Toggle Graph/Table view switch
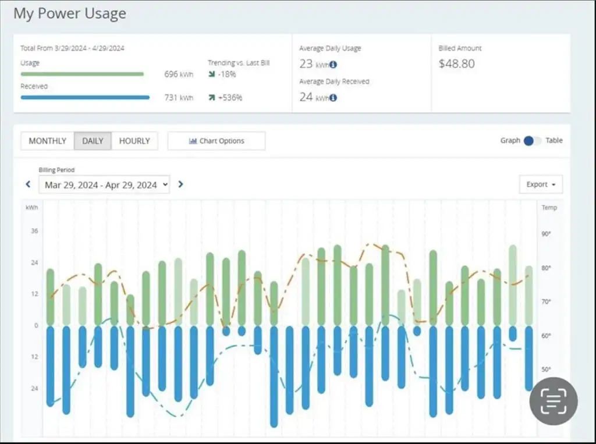Viewport: 596px width, 444px height. (x=533, y=141)
